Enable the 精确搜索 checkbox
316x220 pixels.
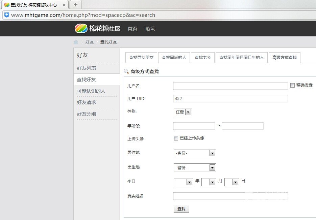[x=293, y=86]
